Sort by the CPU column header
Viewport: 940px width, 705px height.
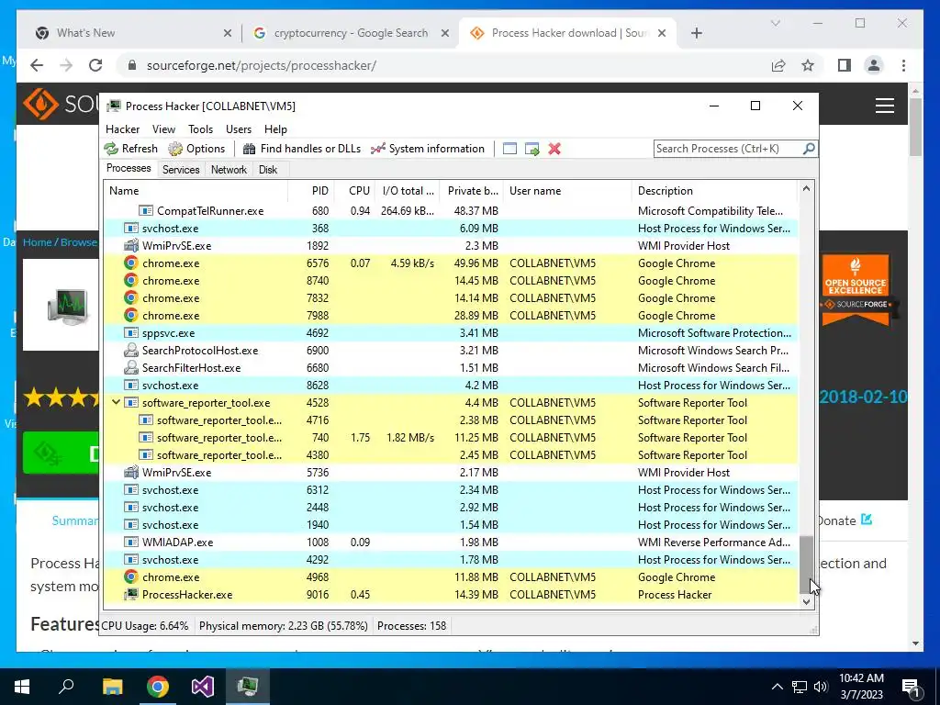click(x=355, y=191)
